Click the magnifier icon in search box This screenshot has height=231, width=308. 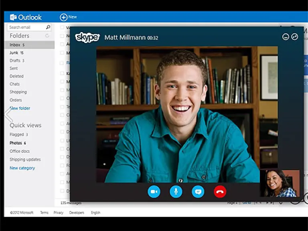point(48,27)
